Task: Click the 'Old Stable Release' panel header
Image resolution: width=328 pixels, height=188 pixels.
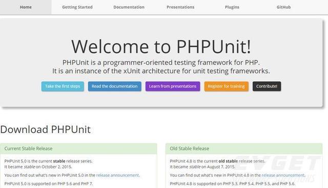Action: click(244, 149)
